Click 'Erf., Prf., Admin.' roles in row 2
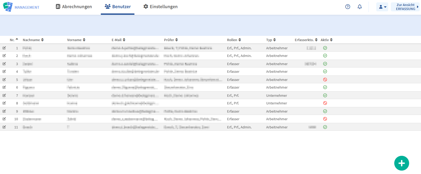Viewport: 421px width, 174px height. [x=239, y=56]
